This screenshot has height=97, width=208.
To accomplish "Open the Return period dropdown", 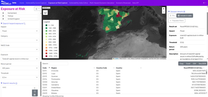I will (20, 68).
